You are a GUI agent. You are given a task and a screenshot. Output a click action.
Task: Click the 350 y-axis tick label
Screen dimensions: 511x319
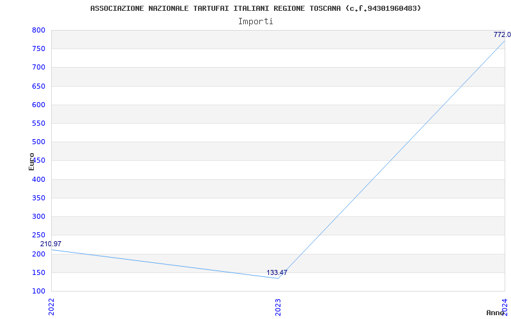coord(38,198)
